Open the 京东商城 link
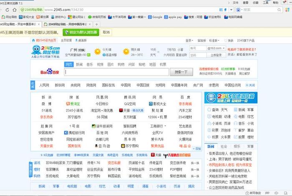 185,104
